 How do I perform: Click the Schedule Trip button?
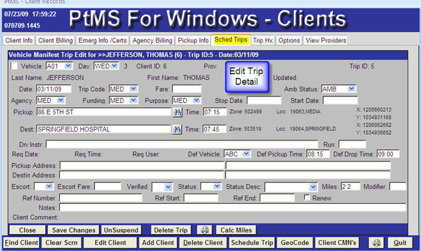coord(252,243)
